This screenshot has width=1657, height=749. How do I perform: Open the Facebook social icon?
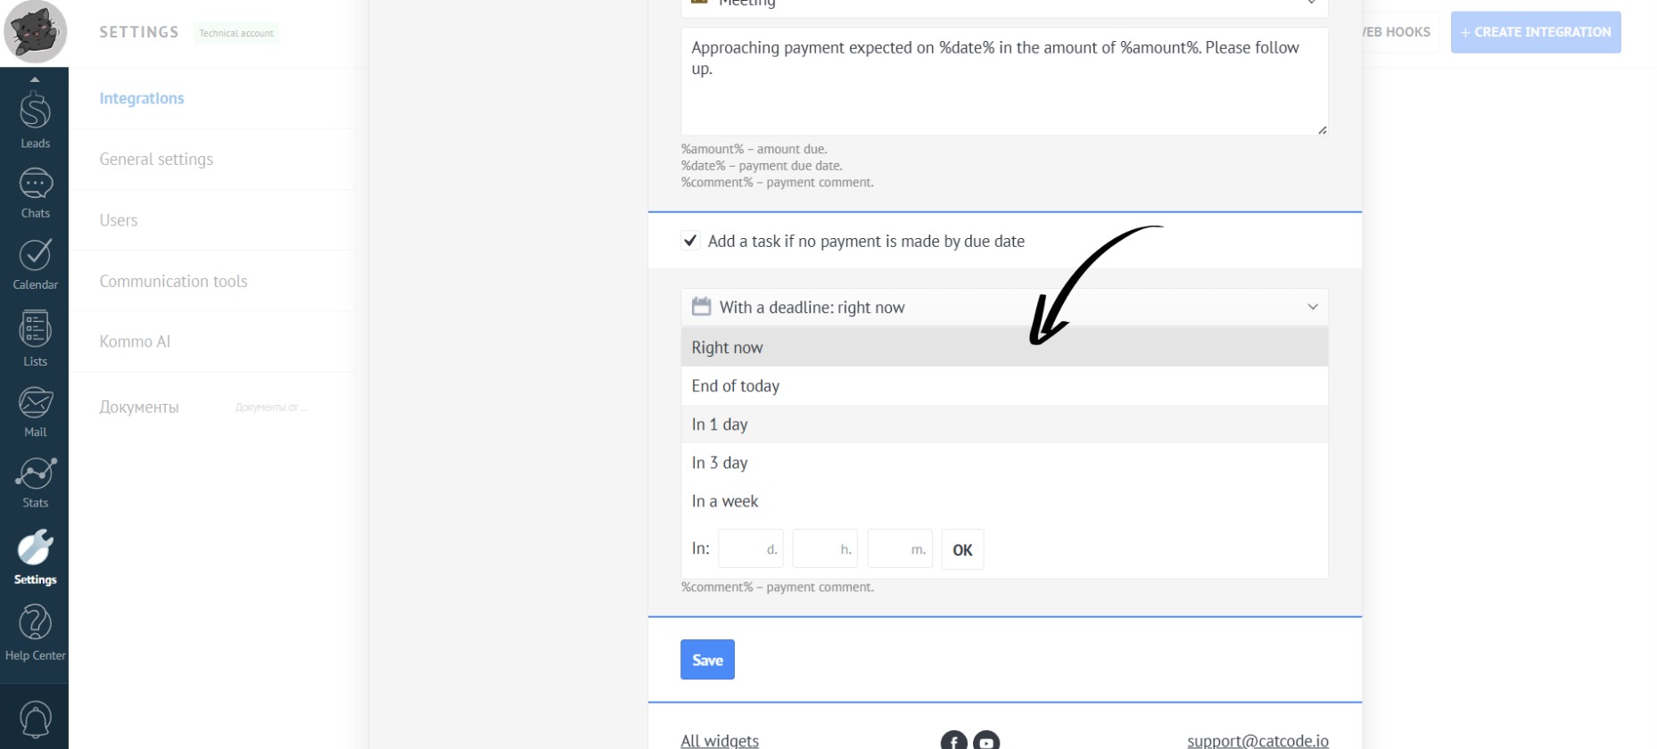click(x=953, y=741)
